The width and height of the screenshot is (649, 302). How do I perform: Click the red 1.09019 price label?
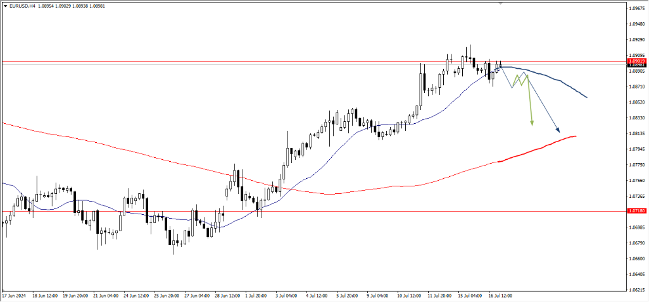pyautogui.click(x=637, y=61)
